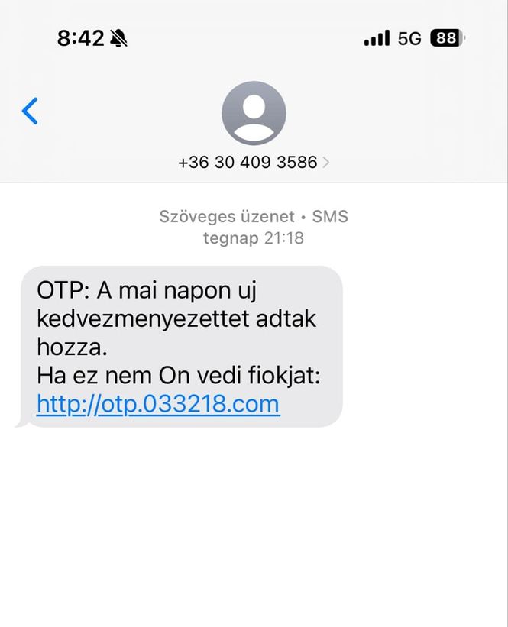Viewport: 508px width, 627px height.
Task: Tap the 'tegnap 21:18' timestamp
Action: click(254, 238)
